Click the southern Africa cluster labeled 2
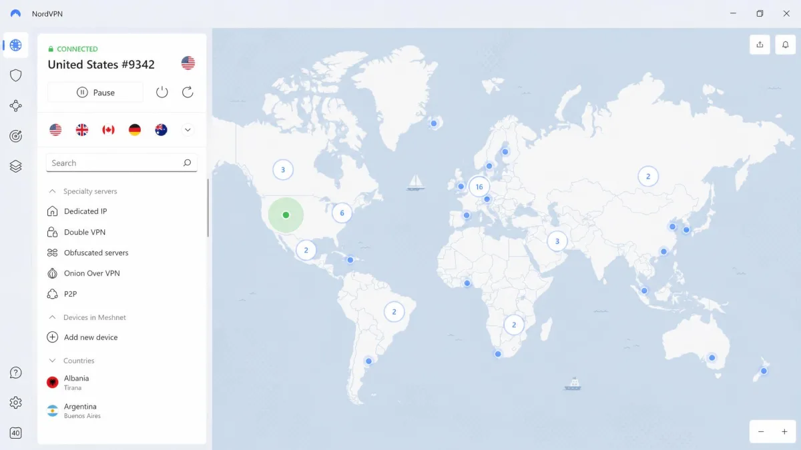Image resolution: width=801 pixels, height=450 pixels. (x=514, y=325)
